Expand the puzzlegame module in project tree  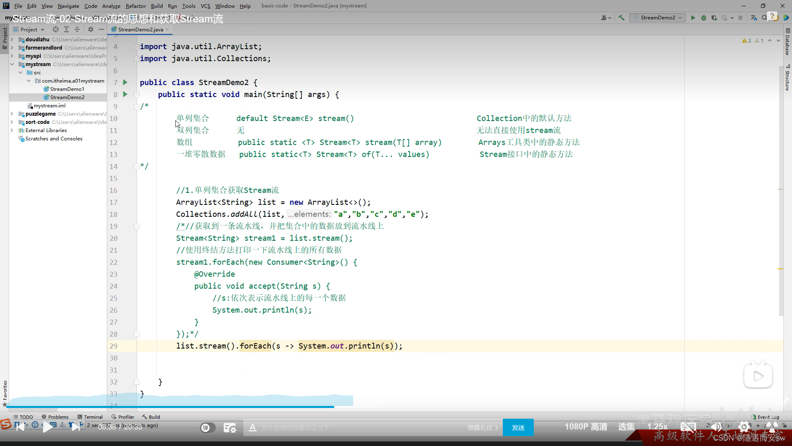[x=12, y=114]
